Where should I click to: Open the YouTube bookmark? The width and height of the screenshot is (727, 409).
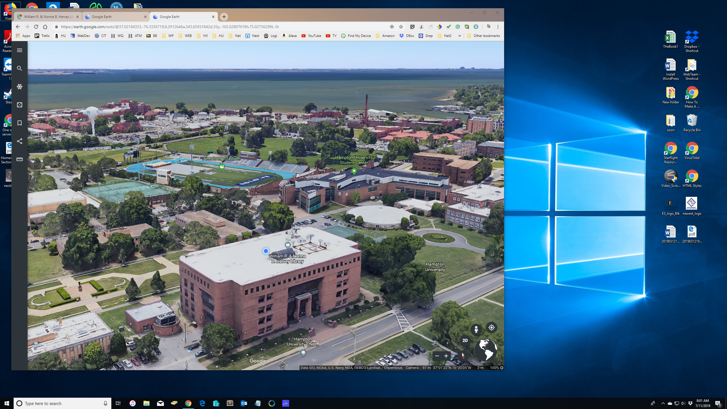point(311,36)
